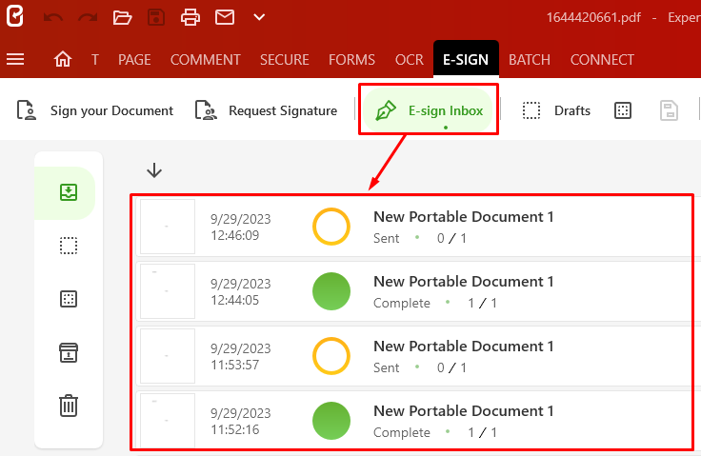Click Request Signature button
Screen dimensions: 701x456
tap(266, 110)
